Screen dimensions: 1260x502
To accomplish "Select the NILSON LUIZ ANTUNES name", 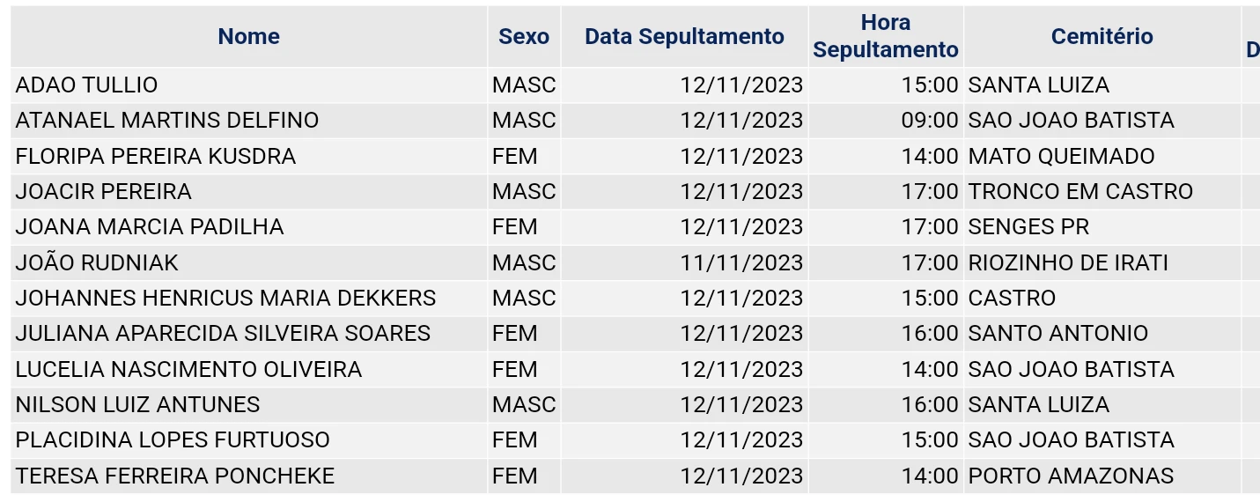I will click(x=138, y=405).
